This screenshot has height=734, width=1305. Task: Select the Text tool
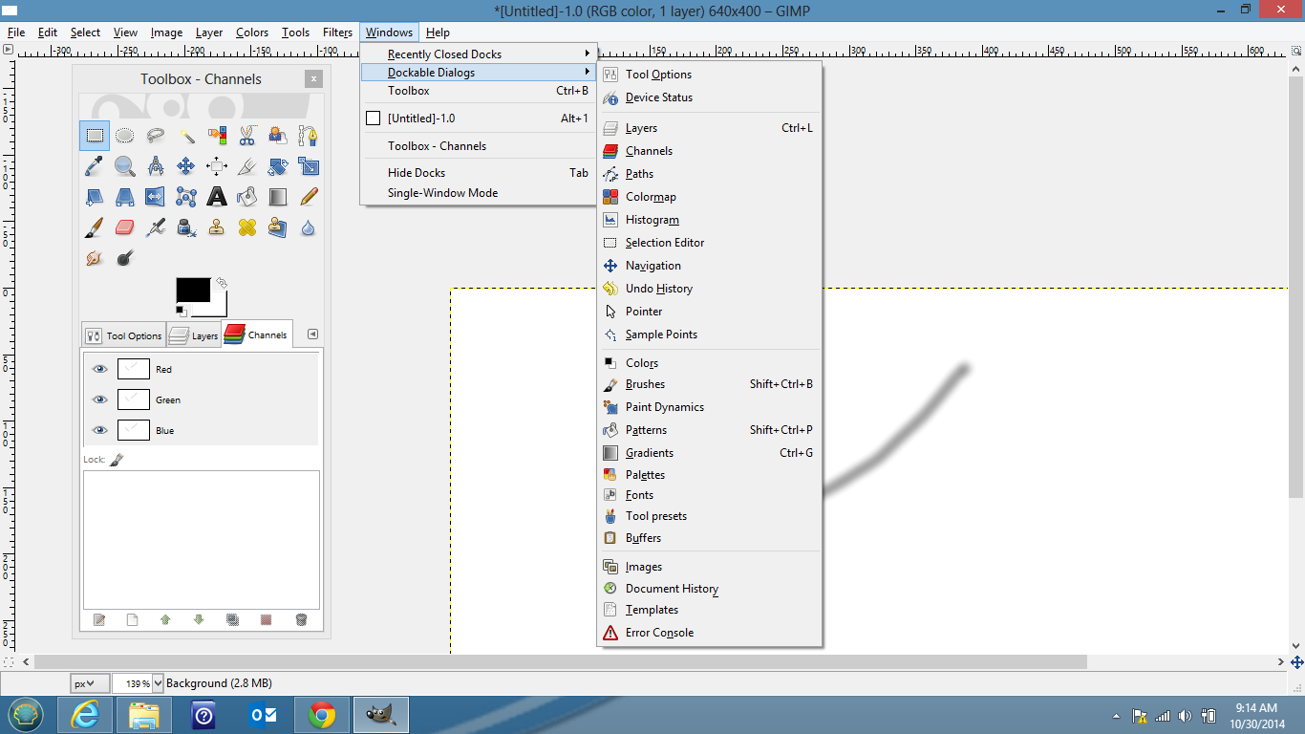217,197
